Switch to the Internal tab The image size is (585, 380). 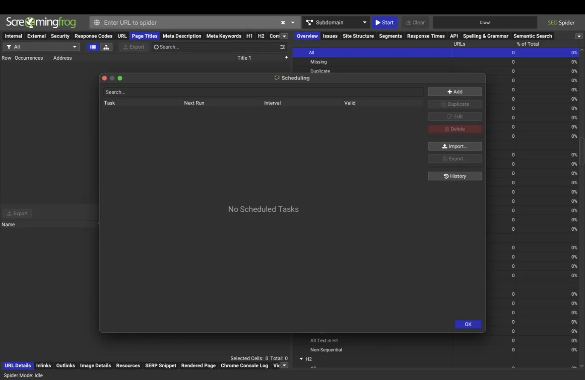[13, 36]
